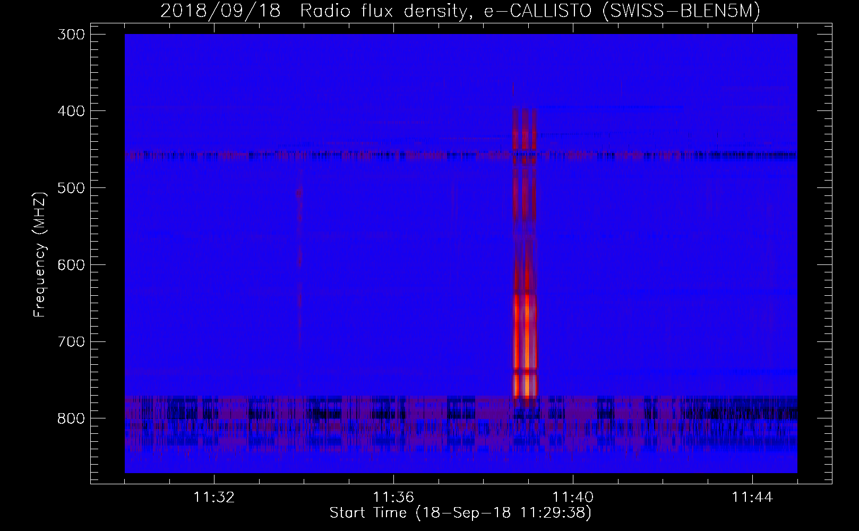
Task: Click the plot title "Radio flux density, e-CALLISTO (SWISS-BLEN5M)"
Action: coord(530,11)
